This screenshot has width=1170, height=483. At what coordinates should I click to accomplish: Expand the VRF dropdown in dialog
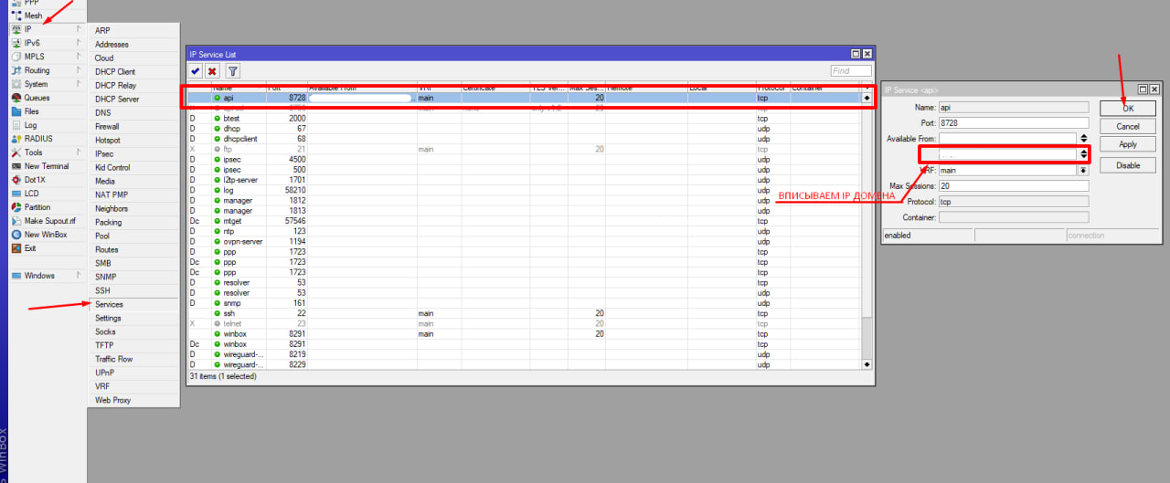[1083, 170]
